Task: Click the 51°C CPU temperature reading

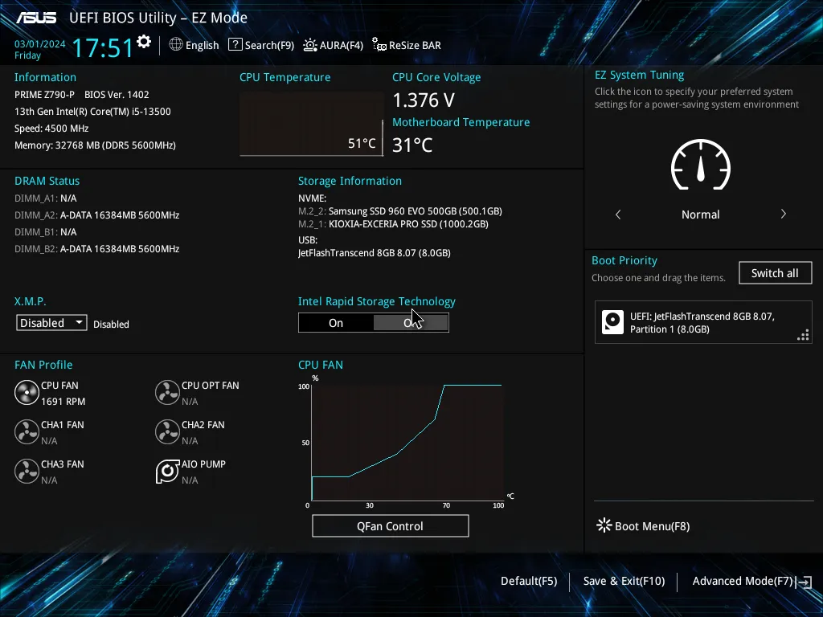Action: (362, 143)
